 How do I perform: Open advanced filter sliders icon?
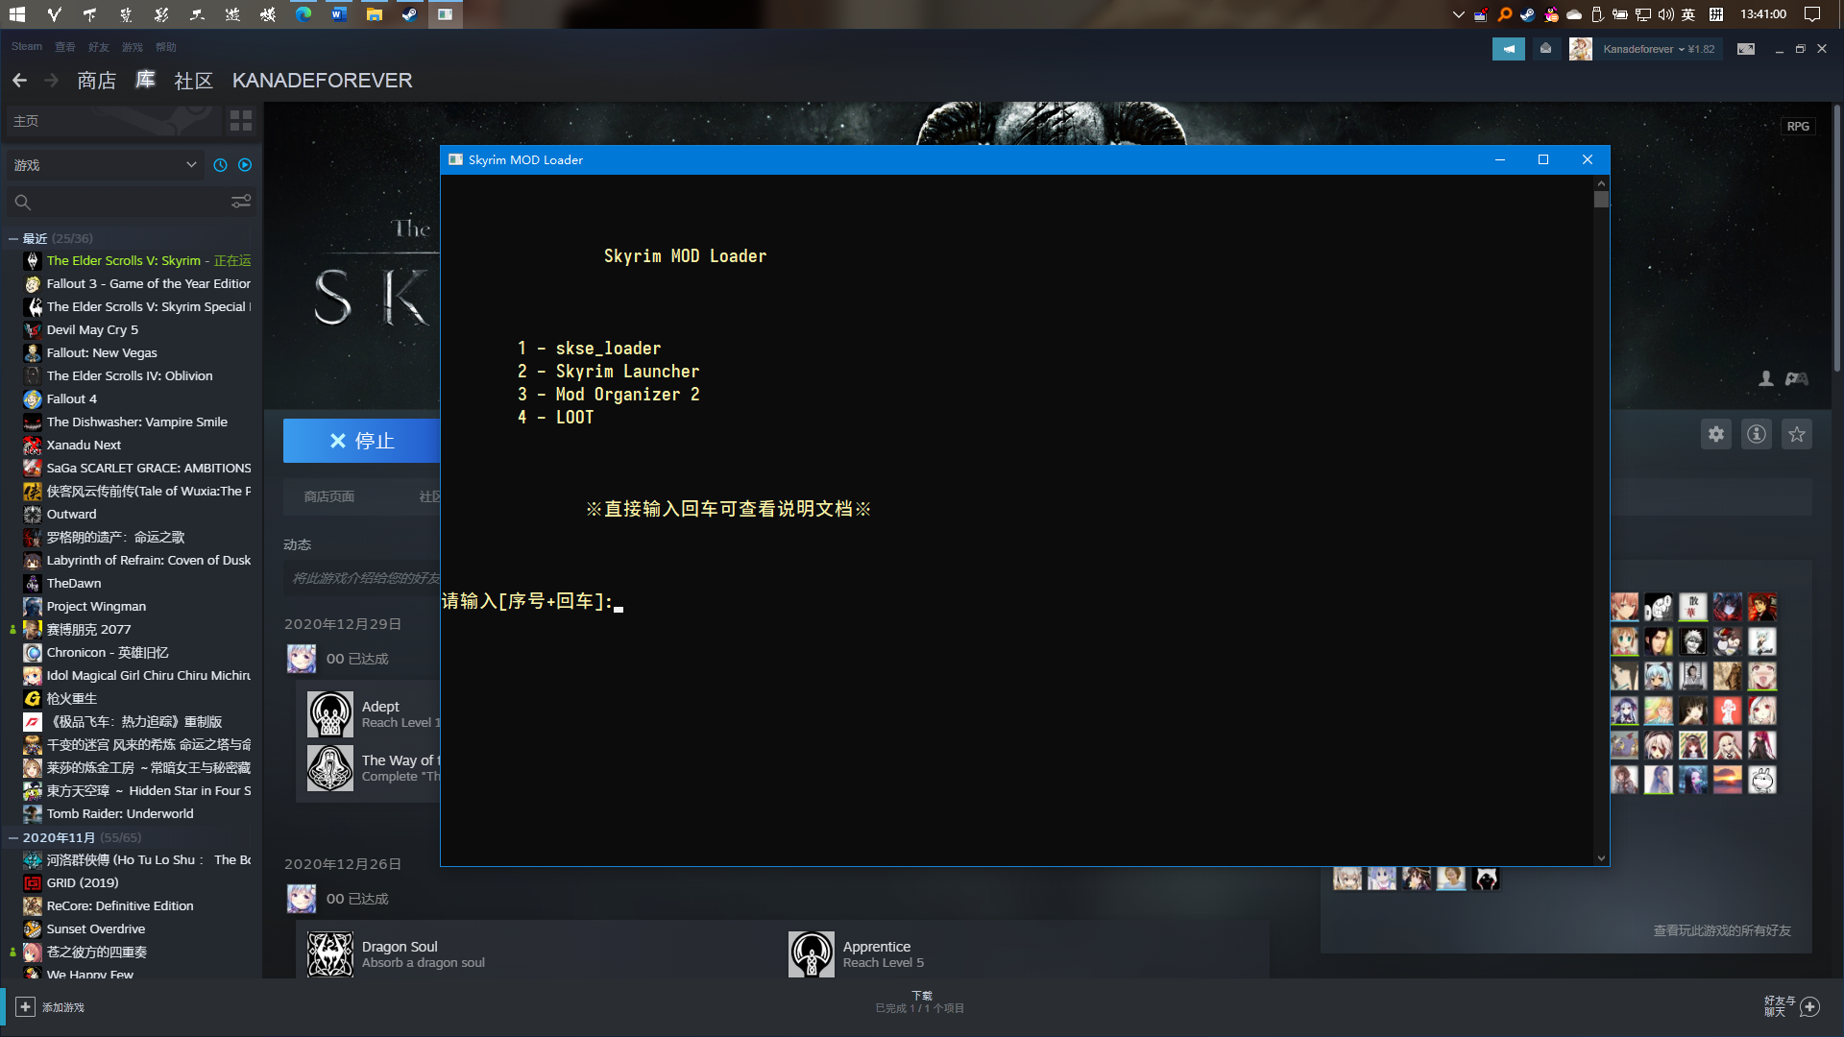[x=241, y=202]
